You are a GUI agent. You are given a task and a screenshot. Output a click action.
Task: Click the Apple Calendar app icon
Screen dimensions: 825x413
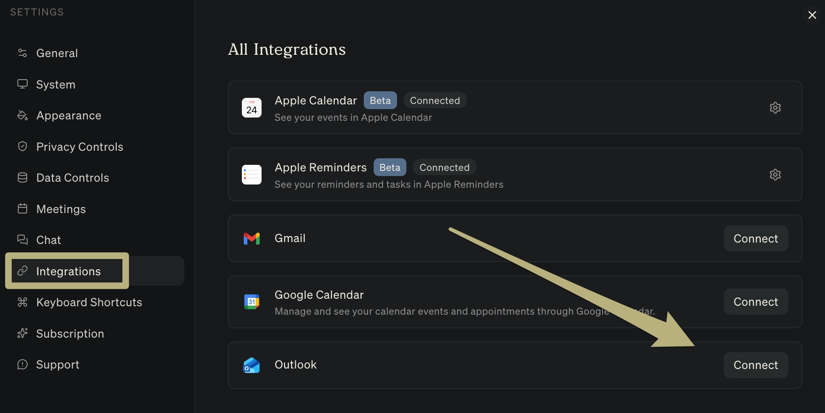click(x=252, y=108)
